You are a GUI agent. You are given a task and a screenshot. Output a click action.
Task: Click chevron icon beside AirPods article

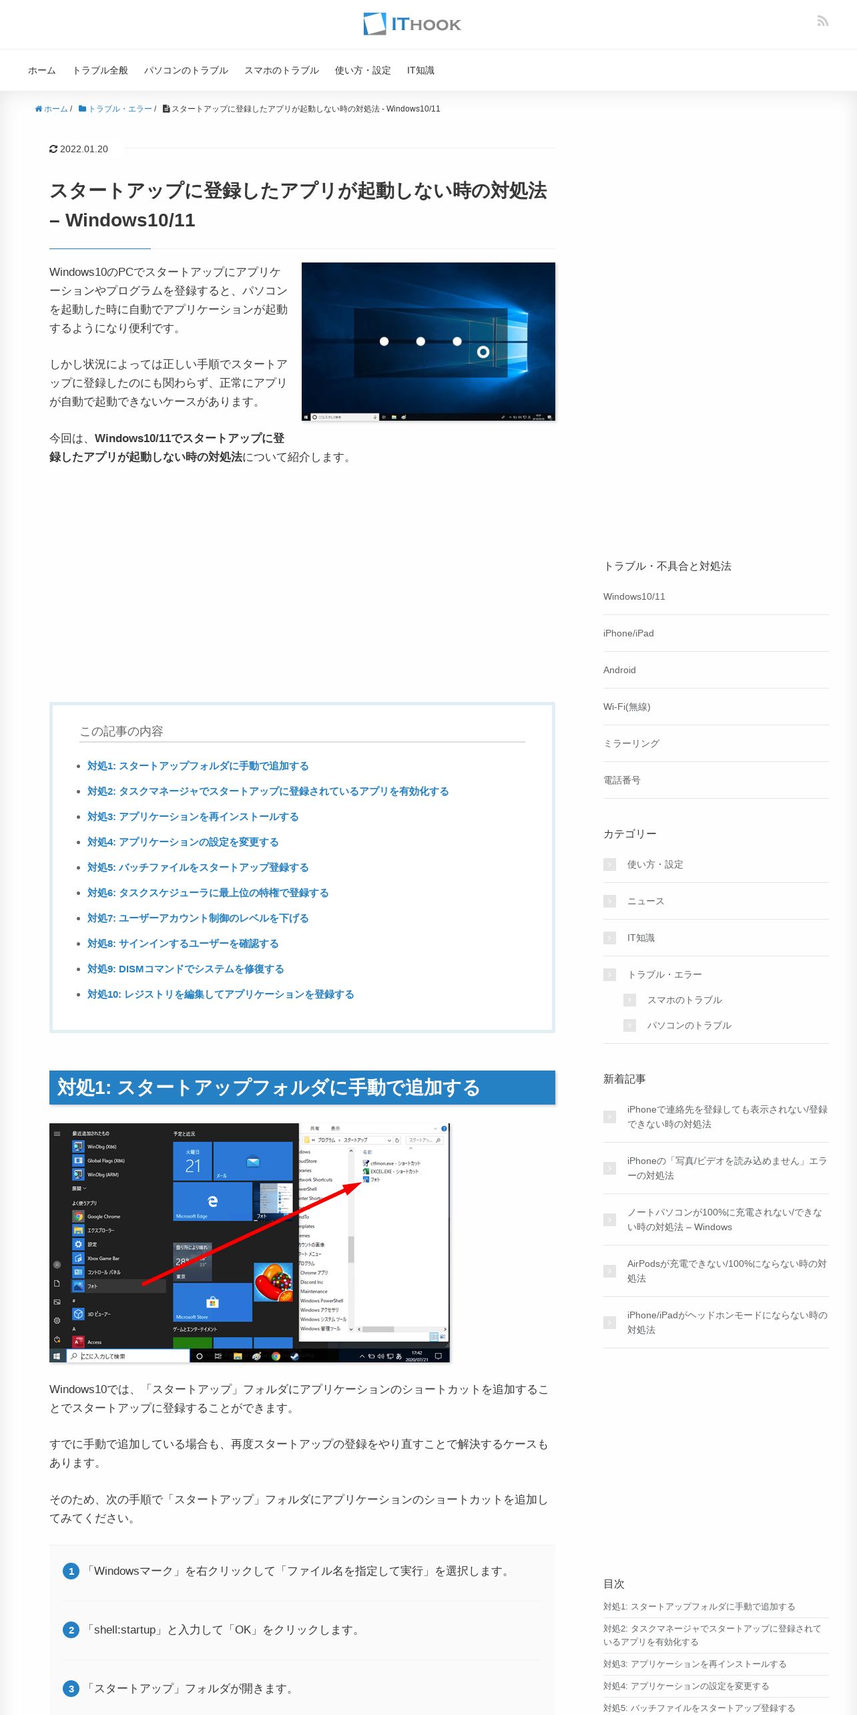(x=609, y=1271)
